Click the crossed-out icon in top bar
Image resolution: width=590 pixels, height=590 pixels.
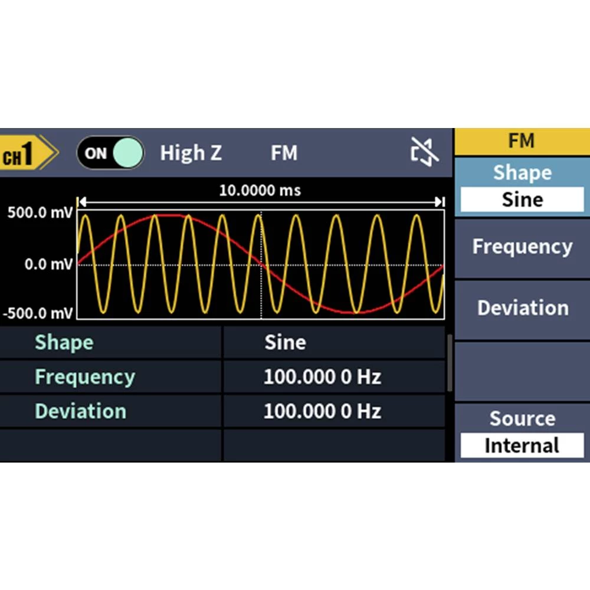coord(424,153)
